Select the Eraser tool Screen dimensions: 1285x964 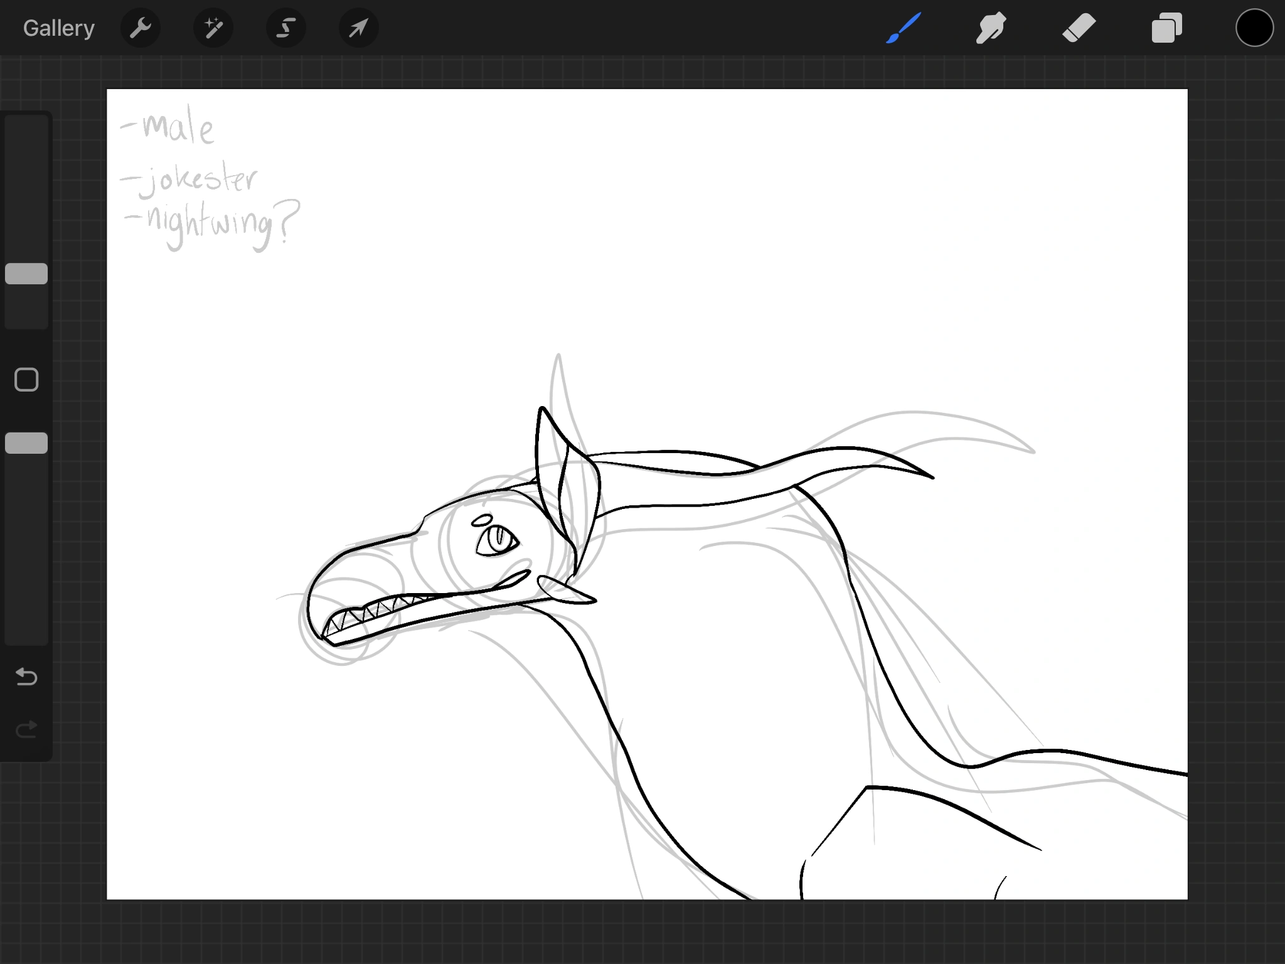[1079, 28]
